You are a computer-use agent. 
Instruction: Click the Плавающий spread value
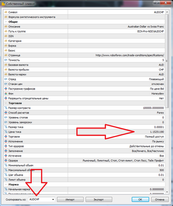[157, 79]
